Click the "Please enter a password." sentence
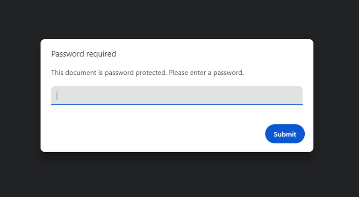The width and height of the screenshot is (359, 197). [x=206, y=73]
